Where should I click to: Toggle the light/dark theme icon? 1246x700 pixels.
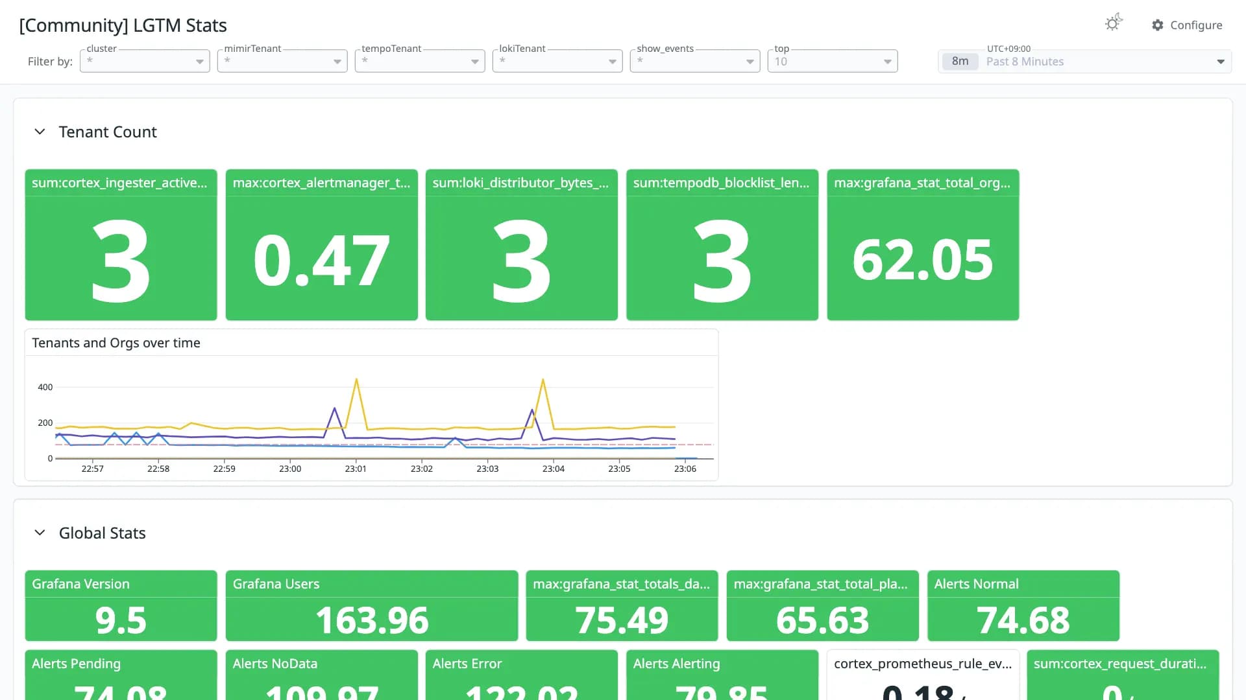(1114, 23)
